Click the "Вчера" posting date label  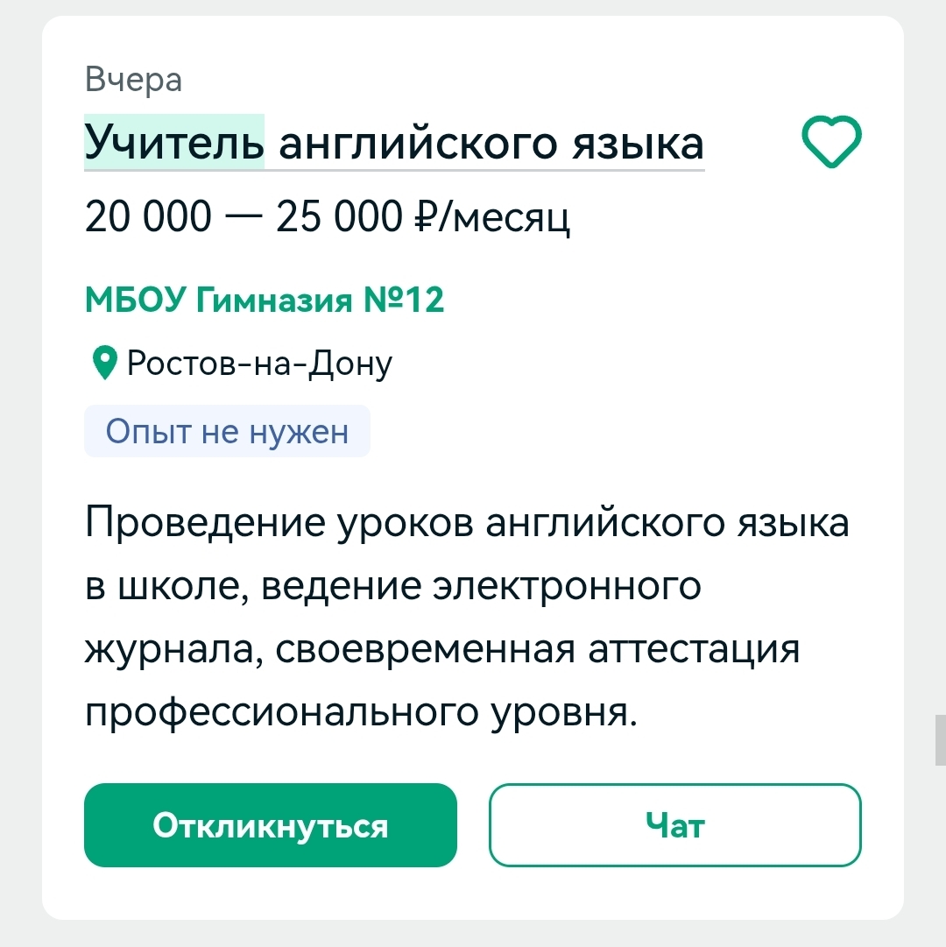[134, 80]
